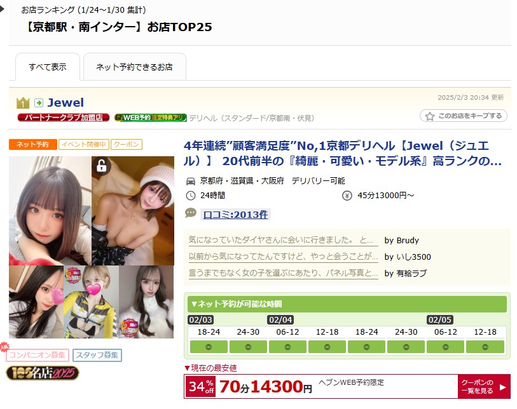The width and height of the screenshot is (517, 409).
Task: Open the girl with white beanie thumbnail
Action: click(x=133, y=211)
